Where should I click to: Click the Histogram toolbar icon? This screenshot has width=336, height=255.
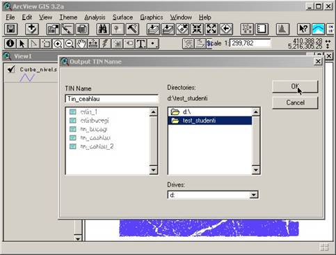tap(282, 29)
